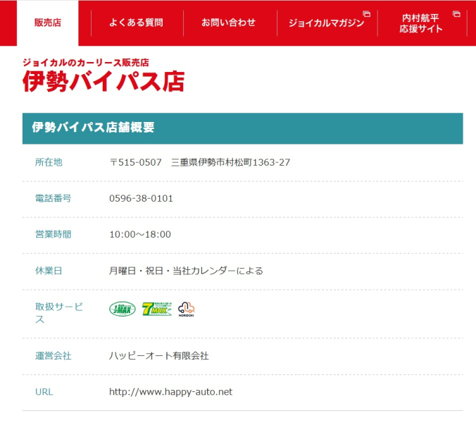
Task: Click the 営業時間 row label
Action: [x=53, y=234]
